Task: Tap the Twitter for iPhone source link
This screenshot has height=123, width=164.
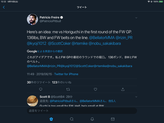Action: click(66, 74)
